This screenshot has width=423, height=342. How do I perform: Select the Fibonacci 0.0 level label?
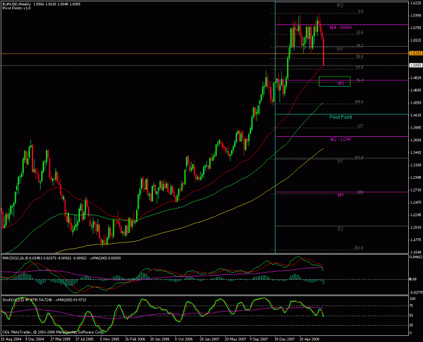361,12
